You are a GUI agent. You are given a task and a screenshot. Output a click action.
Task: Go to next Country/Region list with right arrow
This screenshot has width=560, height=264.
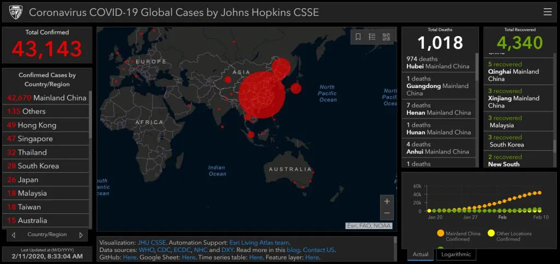tap(81, 235)
